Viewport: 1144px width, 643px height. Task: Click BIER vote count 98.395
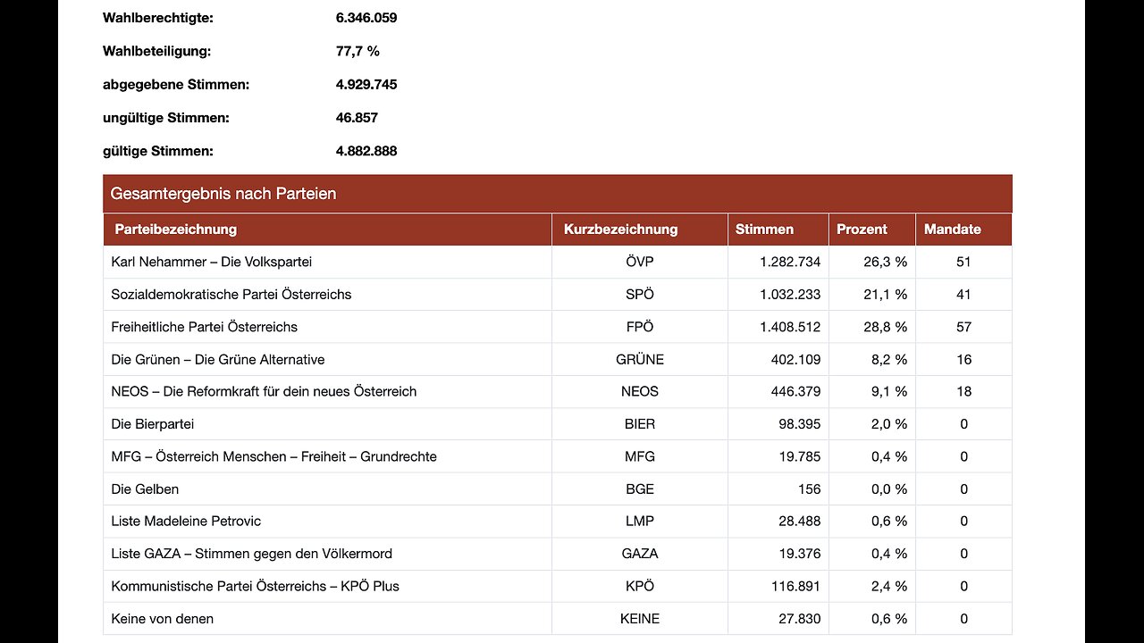[x=800, y=424]
